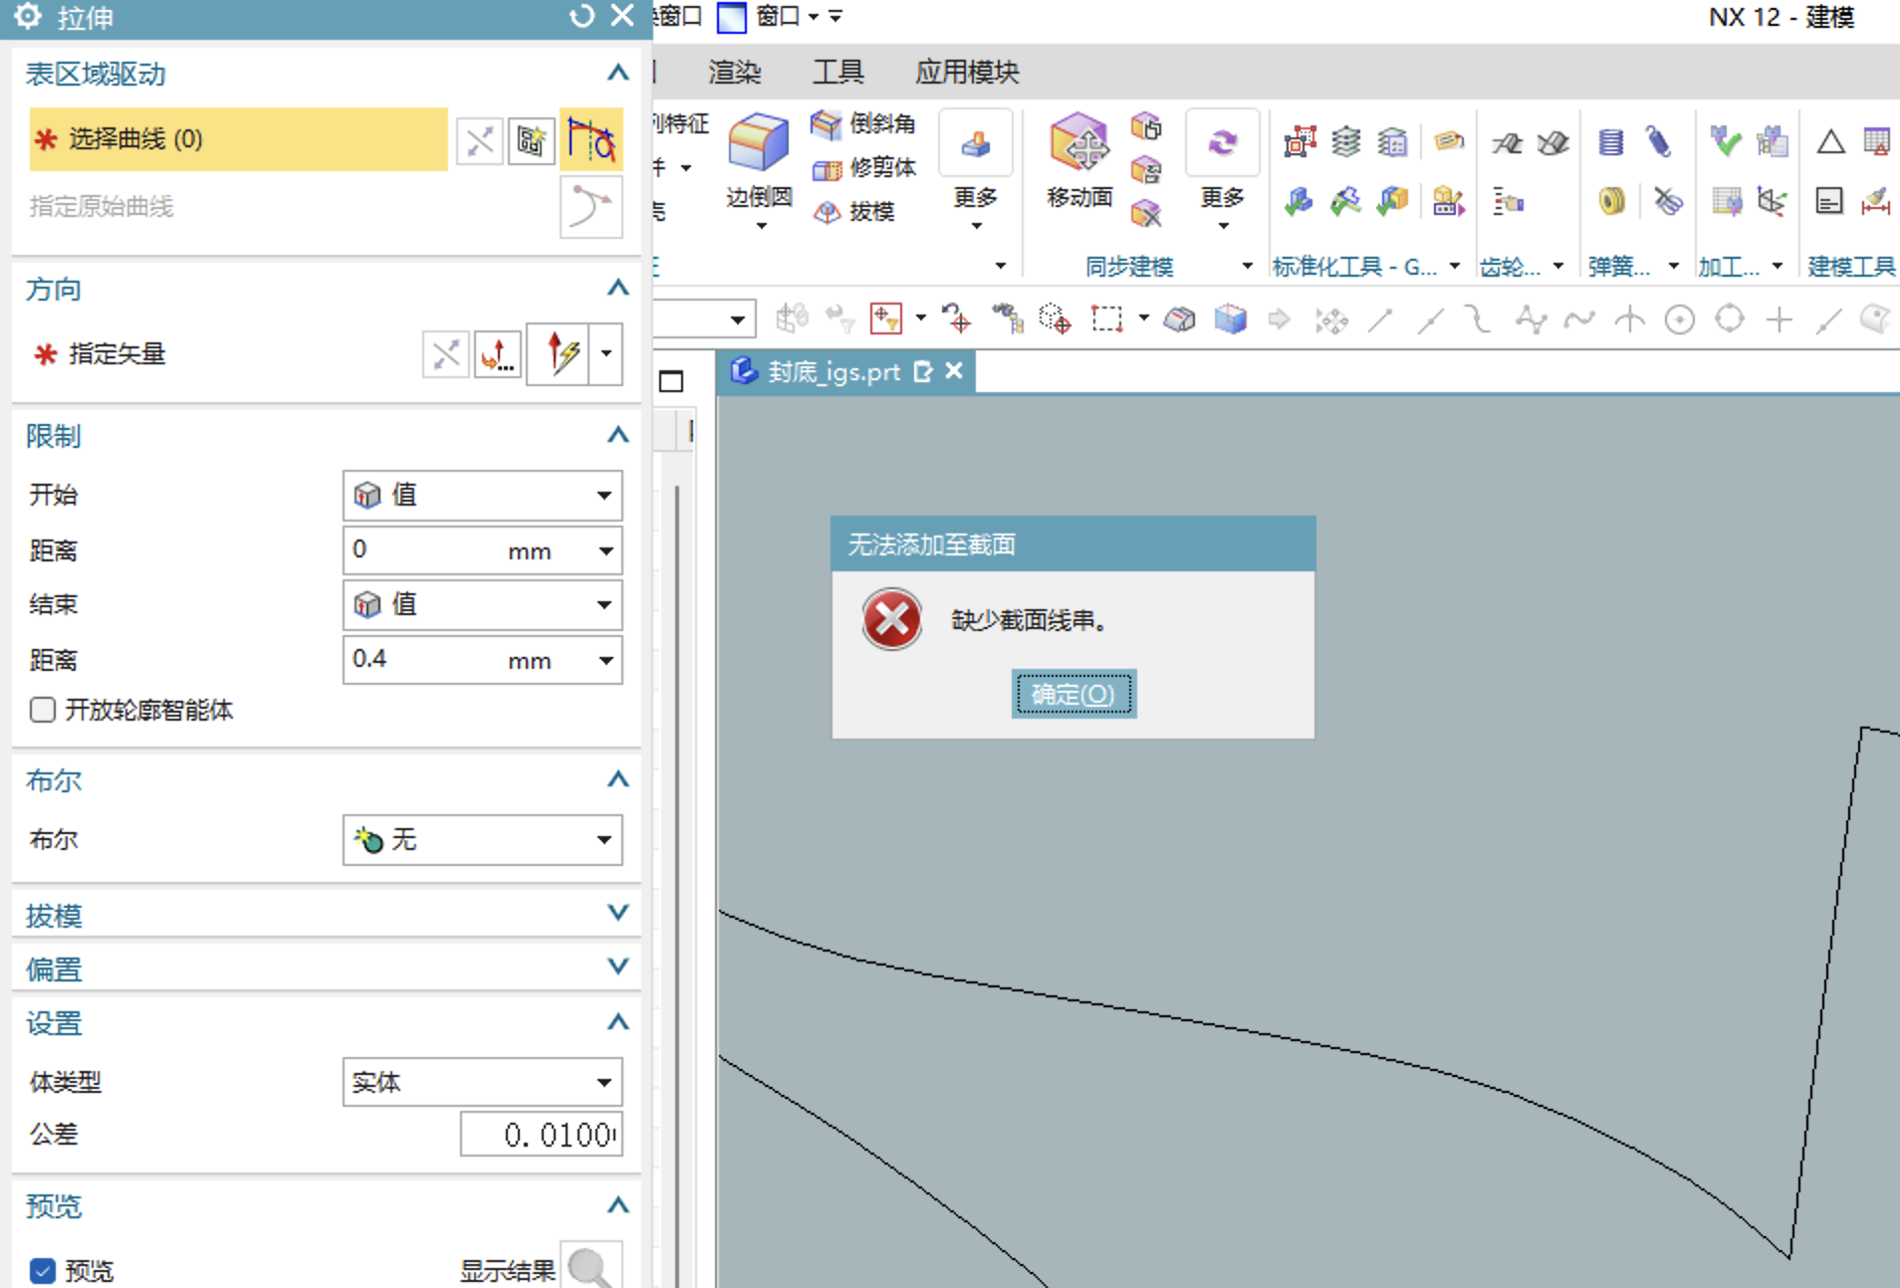Click the start 距离 field showing 0
Image resolution: width=1900 pixels, height=1288 pixels.
pyautogui.click(x=483, y=550)
